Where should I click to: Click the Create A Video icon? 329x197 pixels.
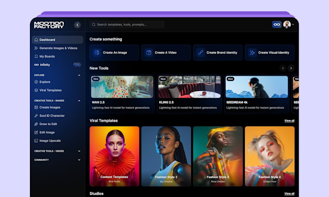pyautogui.click(x=149, y=53)
